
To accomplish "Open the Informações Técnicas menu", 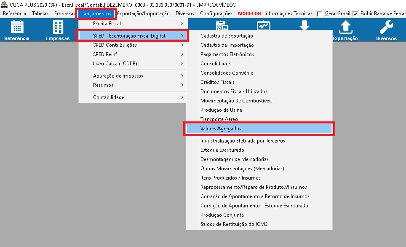I will point(288,13).
